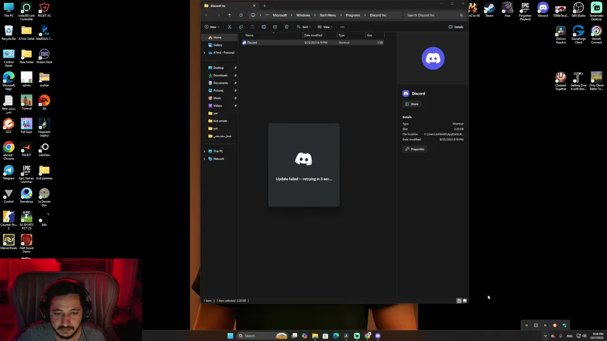The image size is (607, 341).
Task: Click the Cut icon in Explorer toolbar
Action: [x=230, y=27]
